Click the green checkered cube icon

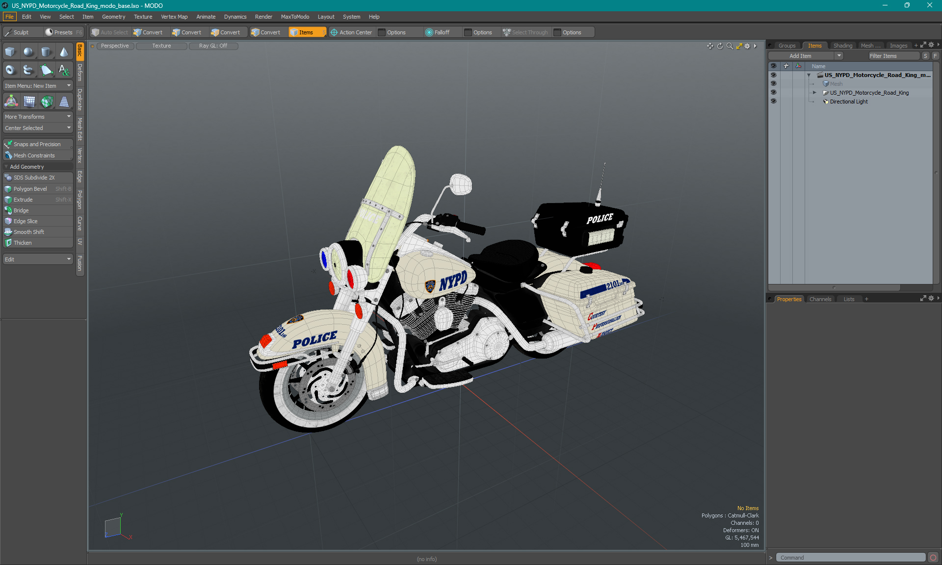(47, 102)
